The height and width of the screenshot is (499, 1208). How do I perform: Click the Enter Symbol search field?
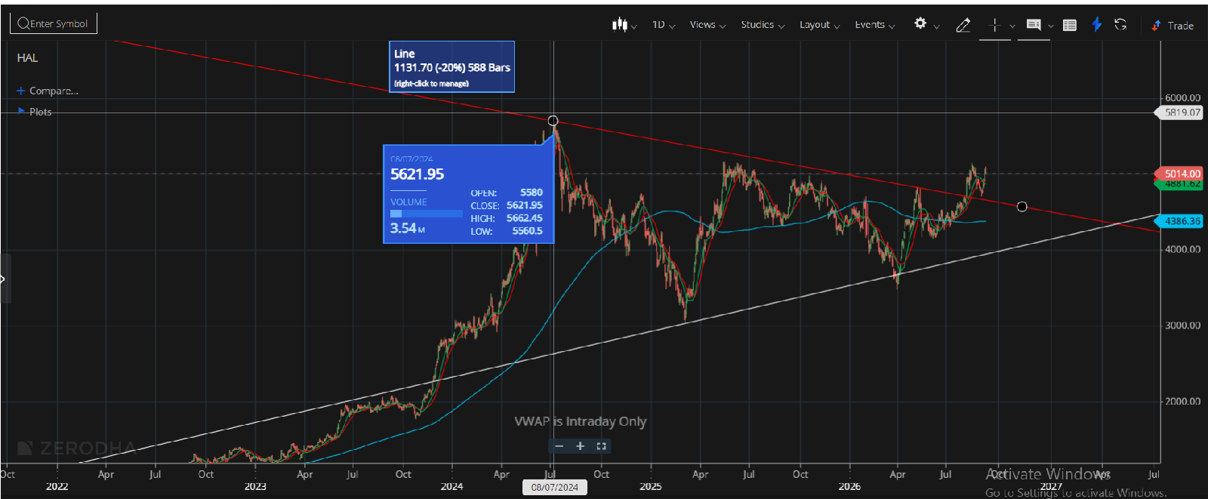[x=54, y=23]
